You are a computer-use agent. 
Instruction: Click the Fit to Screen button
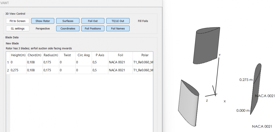point(17,21)
